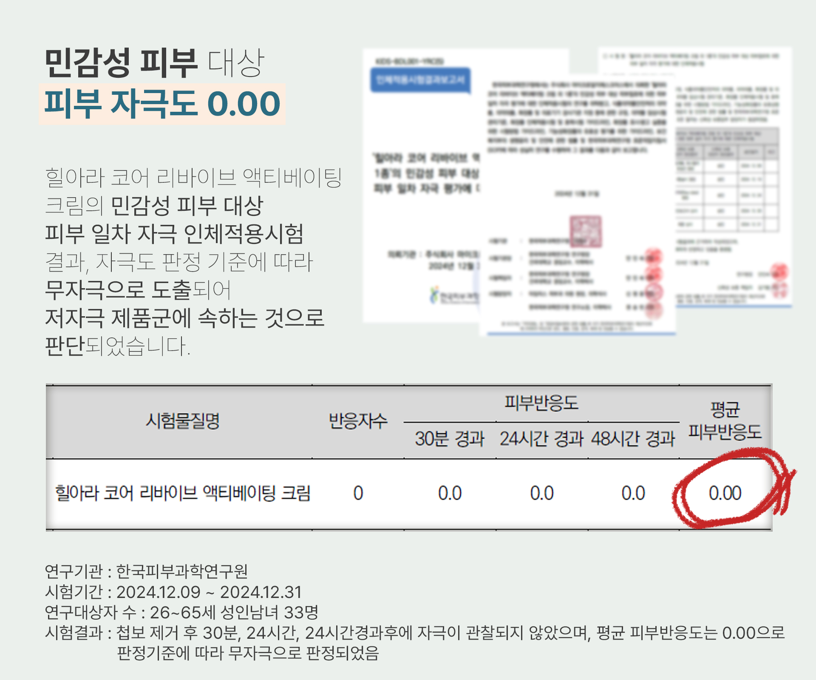This screenshot has width=816, height=680.
Task: Click the '시험결과' line about 첩보 제거
Action: pos(414,633)
